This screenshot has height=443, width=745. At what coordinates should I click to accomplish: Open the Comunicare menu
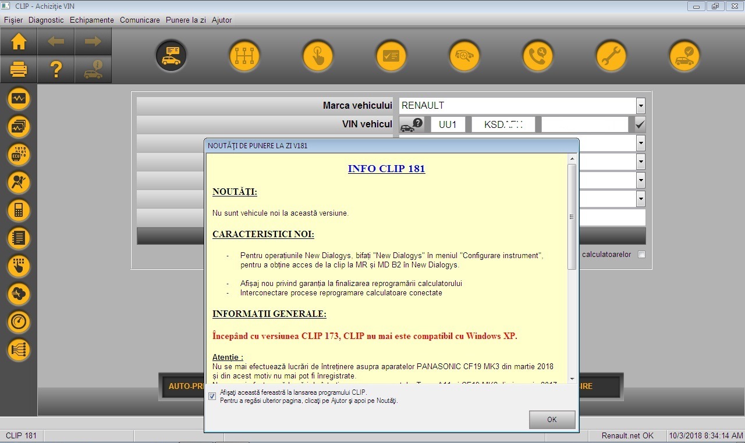tap(140, 20)
